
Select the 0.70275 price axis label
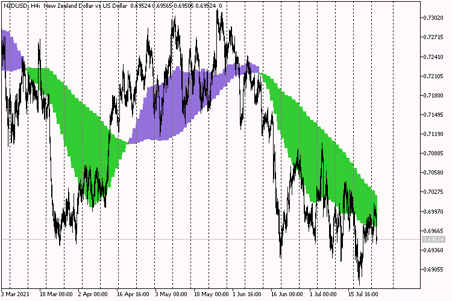[433, 192]
